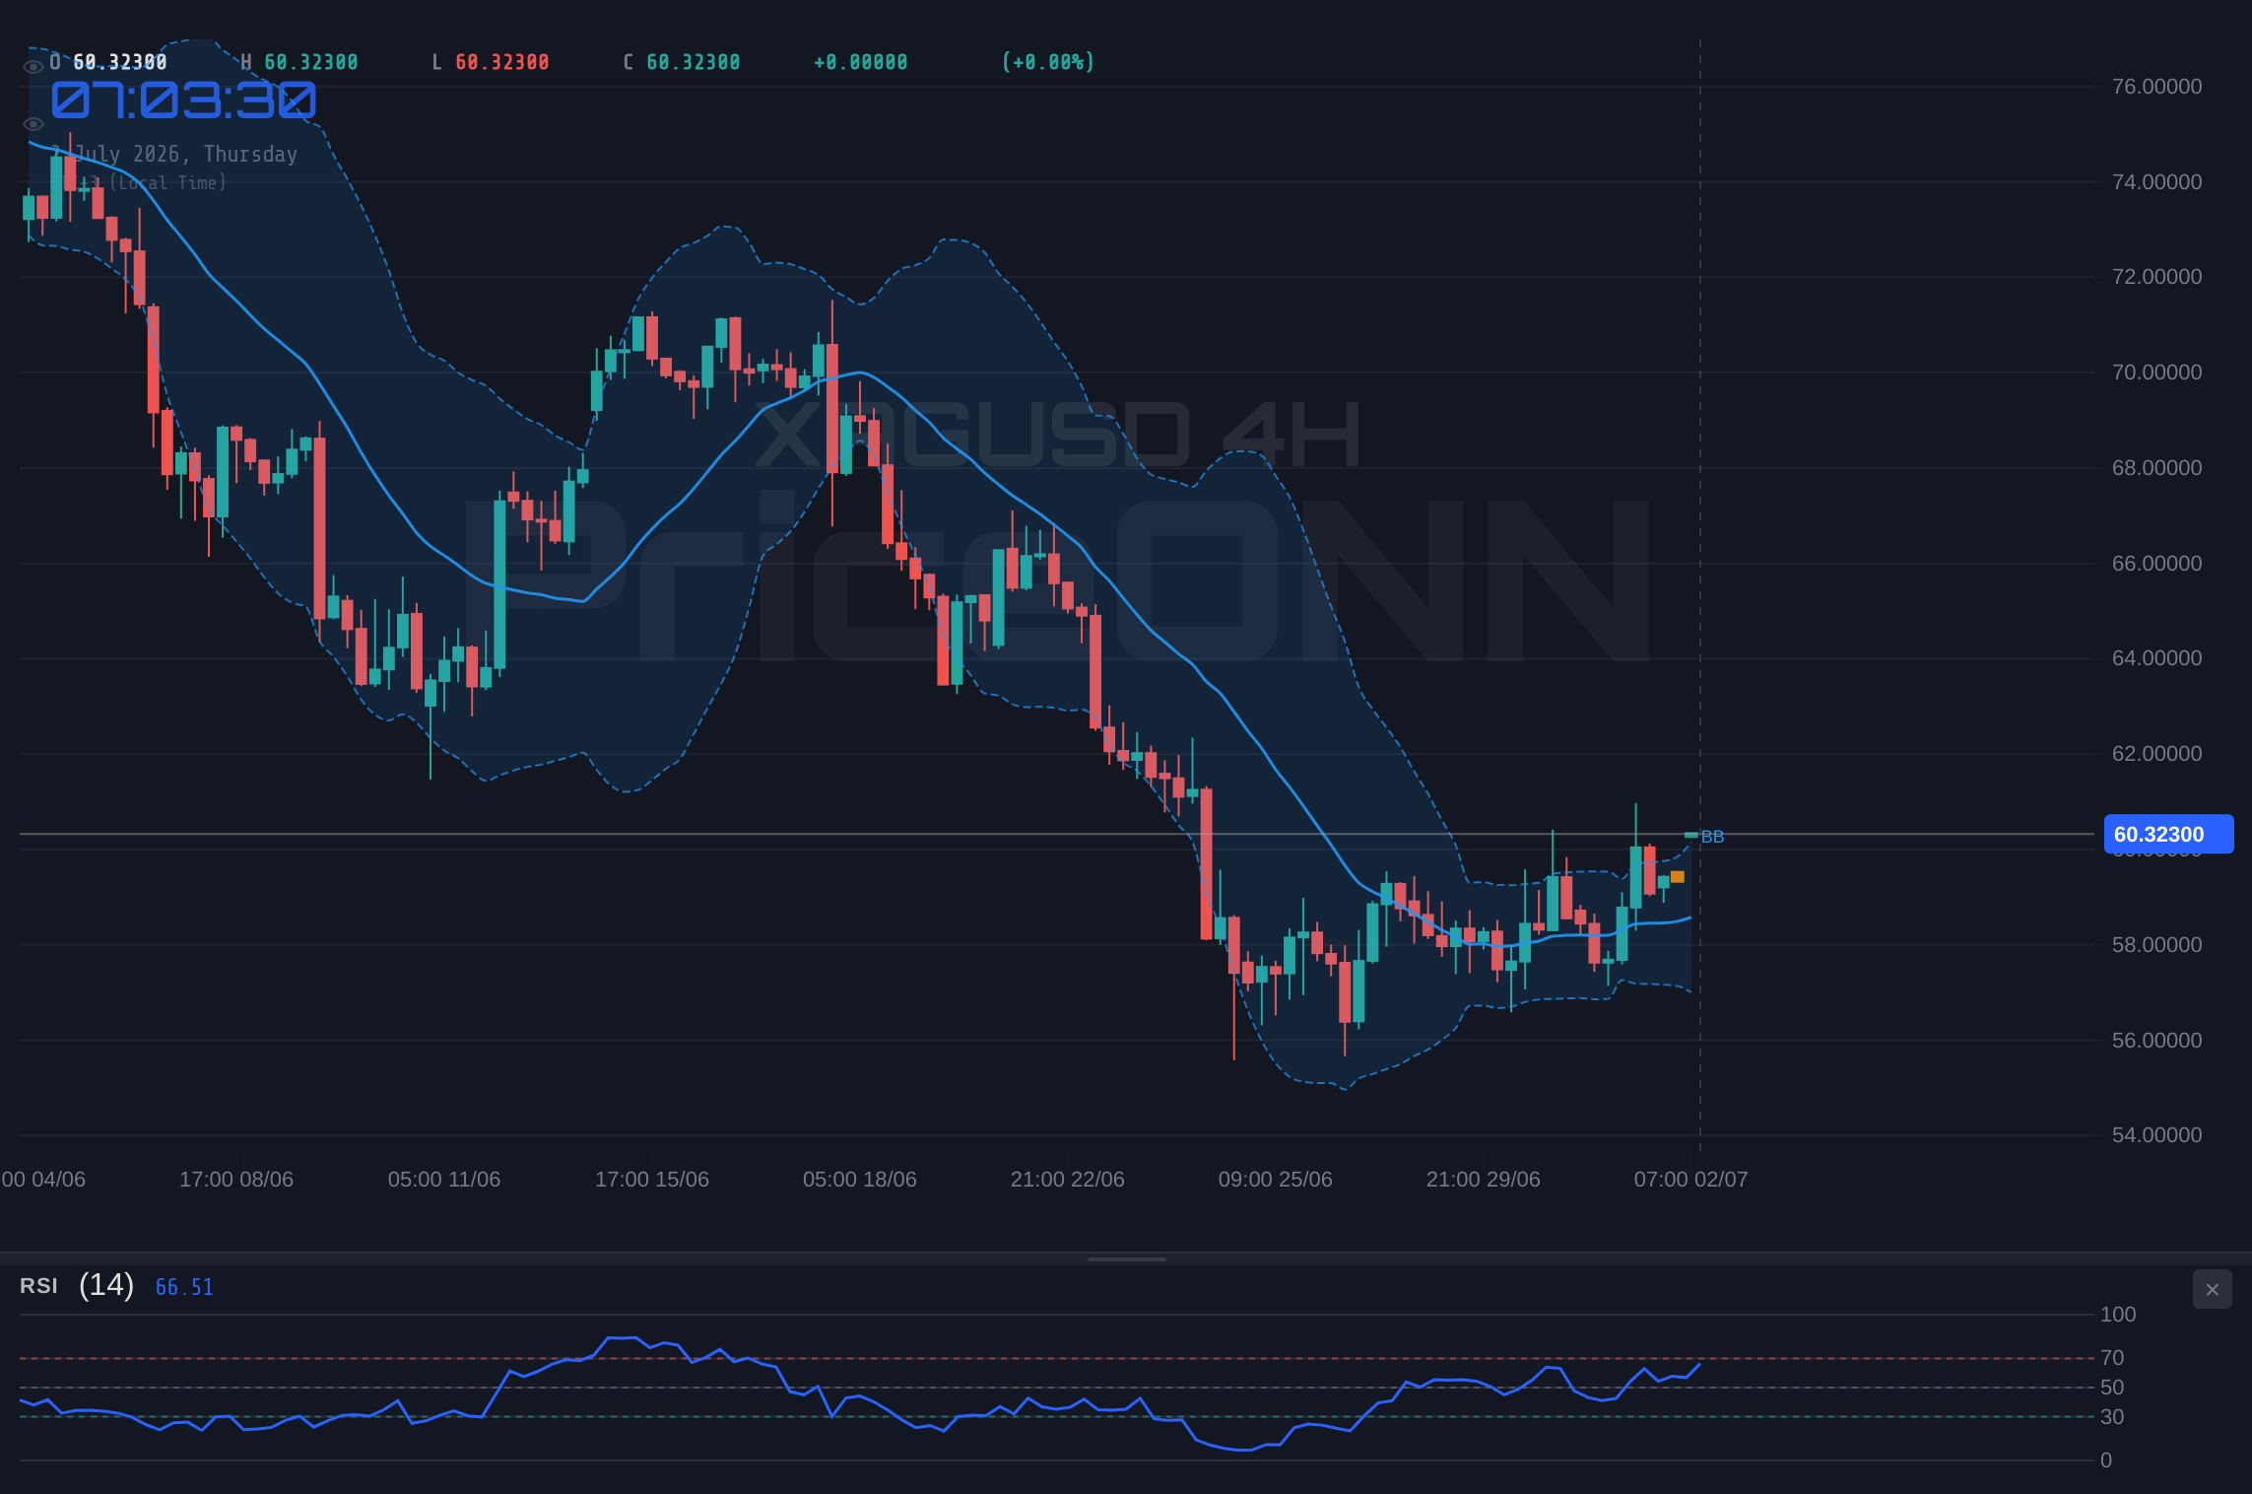Click the (+0.00%) percent change

point(1048,62)
